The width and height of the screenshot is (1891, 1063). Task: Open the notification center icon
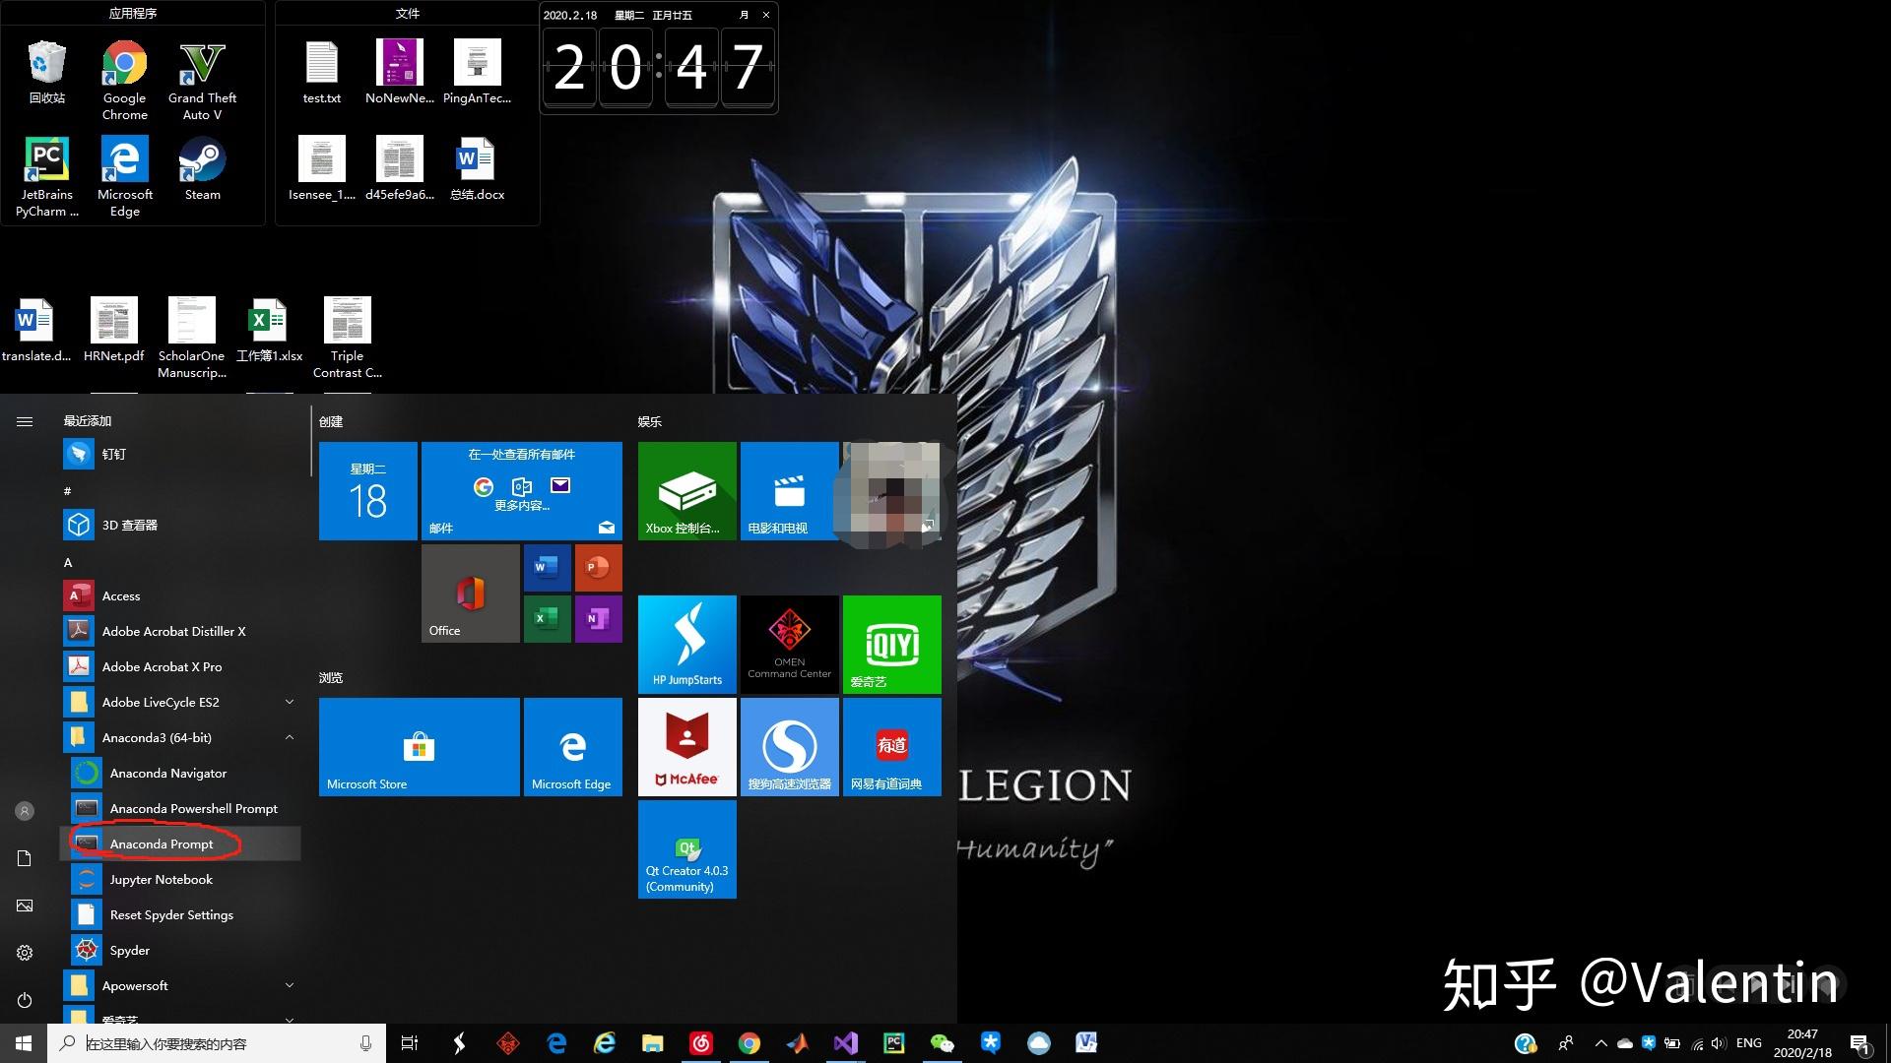click(1860, 1043)
